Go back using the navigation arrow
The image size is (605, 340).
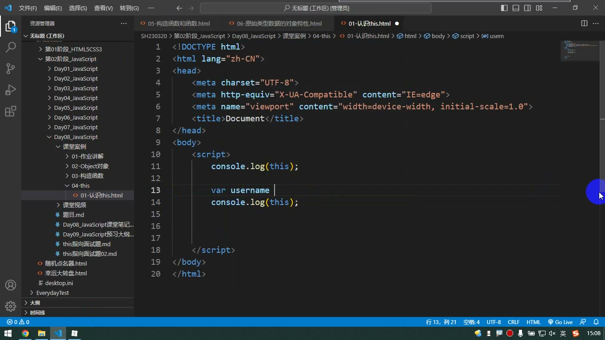pos(179,8)
